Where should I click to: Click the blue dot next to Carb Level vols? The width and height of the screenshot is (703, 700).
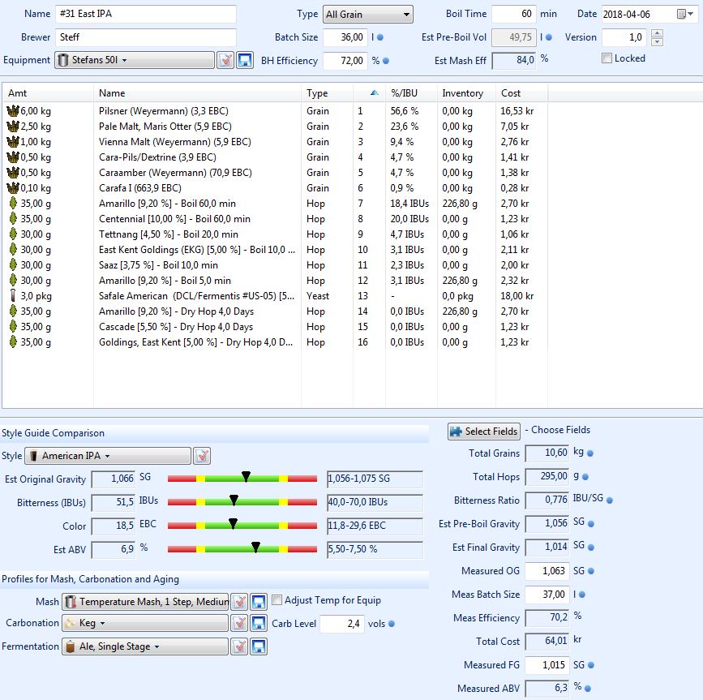(x=392, y=624)
